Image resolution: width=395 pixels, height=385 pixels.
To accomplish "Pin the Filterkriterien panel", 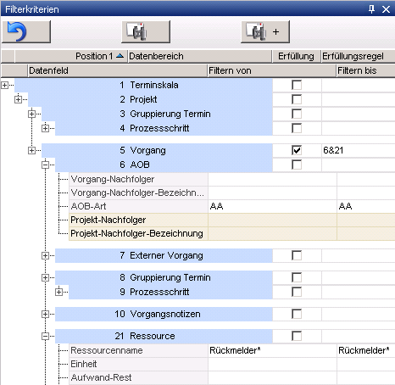I will 371,9.
